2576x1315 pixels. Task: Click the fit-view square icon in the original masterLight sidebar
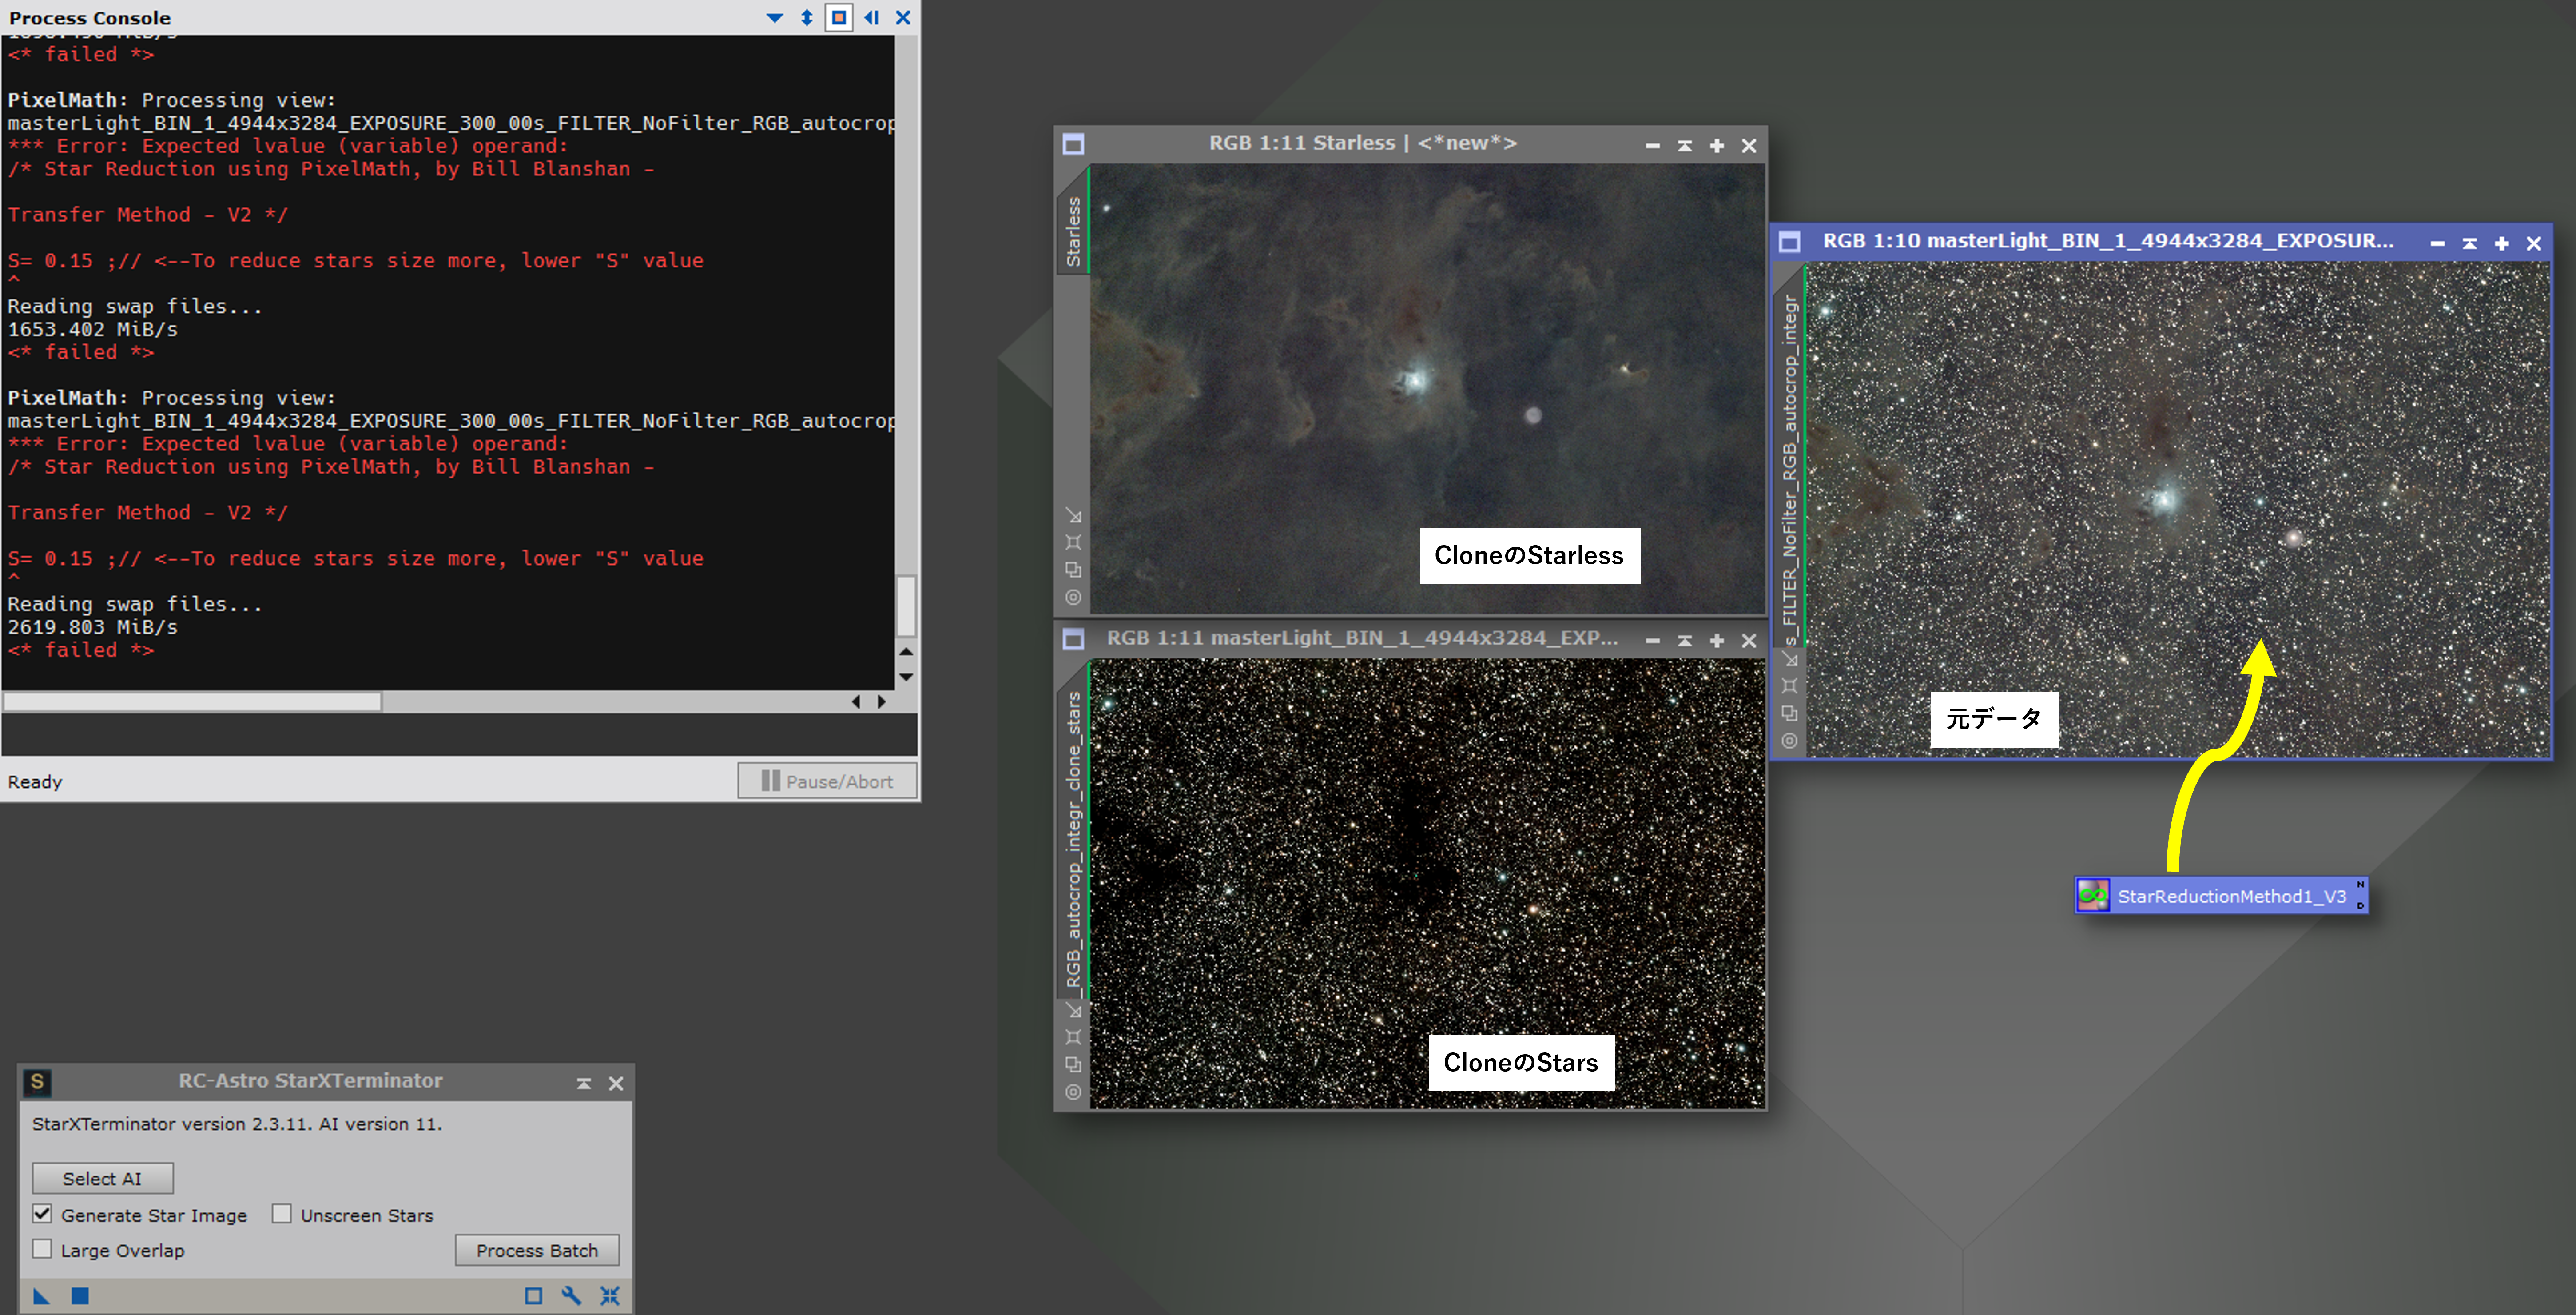1790,686
